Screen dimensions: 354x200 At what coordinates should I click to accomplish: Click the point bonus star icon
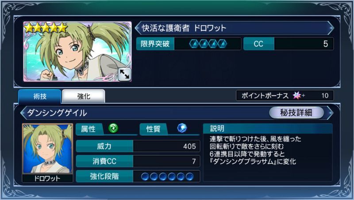coord(297,96)
